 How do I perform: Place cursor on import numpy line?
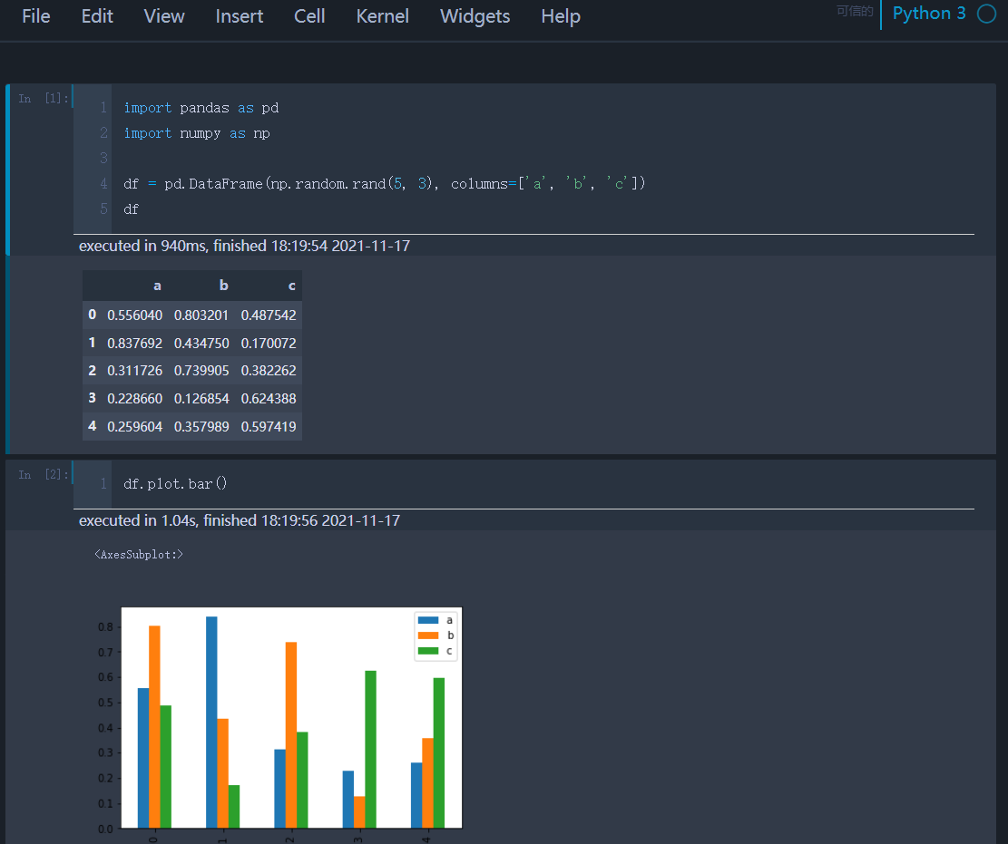(x=197, y=133)
